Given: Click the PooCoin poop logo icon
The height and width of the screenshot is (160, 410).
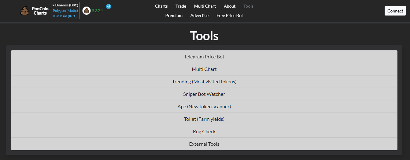Looking at the screenshot, I should (25, 11).
